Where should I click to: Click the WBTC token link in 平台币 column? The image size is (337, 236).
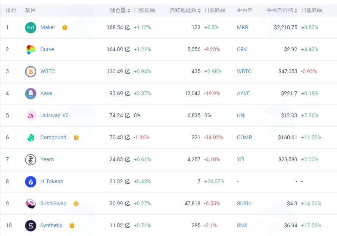244,71
